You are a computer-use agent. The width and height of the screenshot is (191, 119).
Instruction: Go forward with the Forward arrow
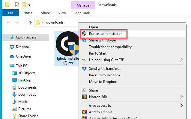pyautogui.click(x=17, y=22)
